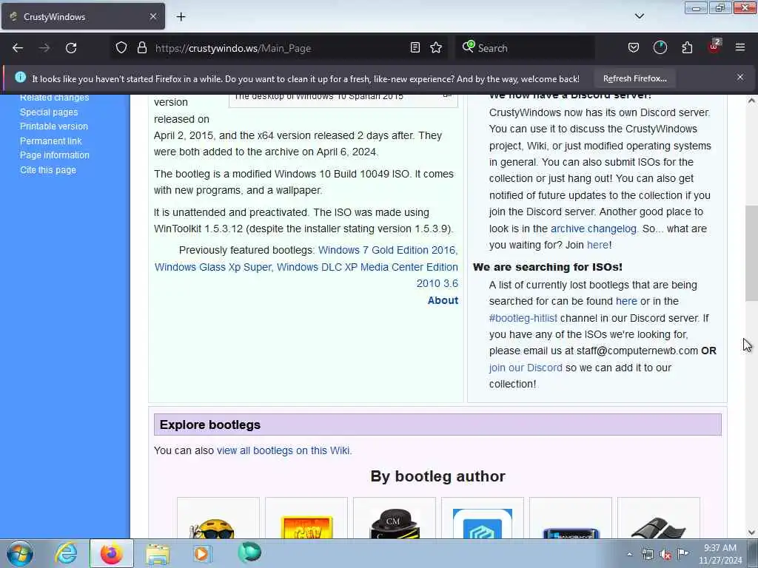The width and height of the screenshot is (758, 568).
Task: Close the CrustyWindows tab
Action: 153,17
